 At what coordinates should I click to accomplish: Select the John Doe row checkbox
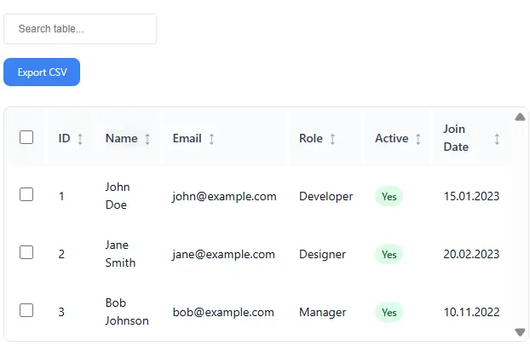point(26,195)
